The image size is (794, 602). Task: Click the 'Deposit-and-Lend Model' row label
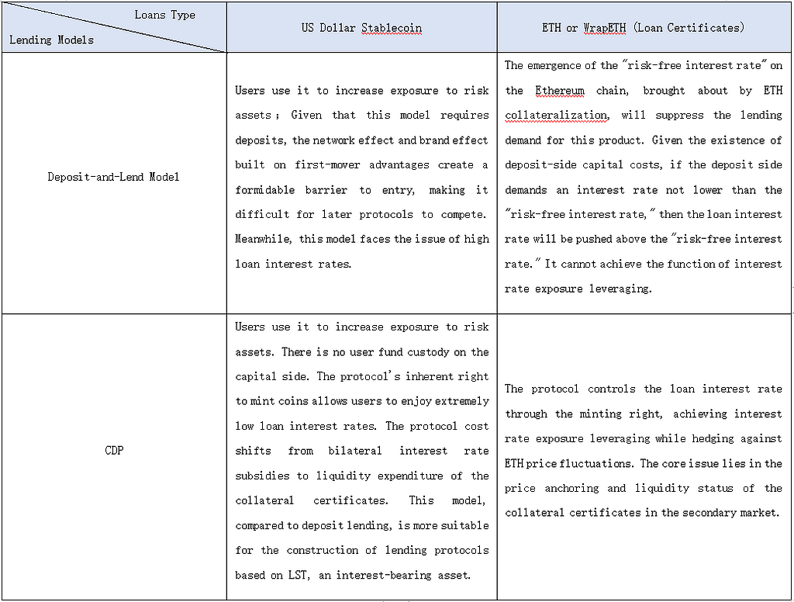(113, 177)
